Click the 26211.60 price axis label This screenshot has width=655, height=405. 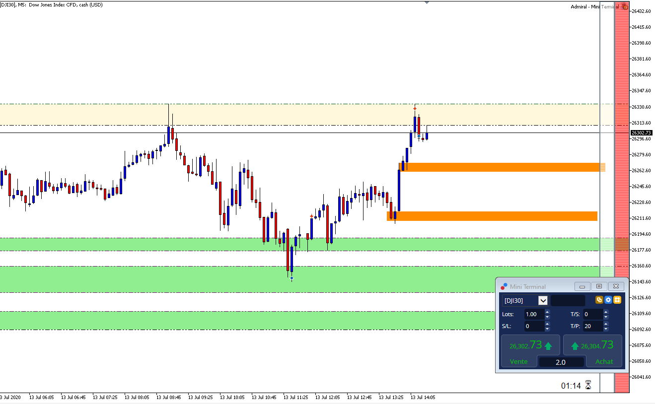(x=641, y=218)
